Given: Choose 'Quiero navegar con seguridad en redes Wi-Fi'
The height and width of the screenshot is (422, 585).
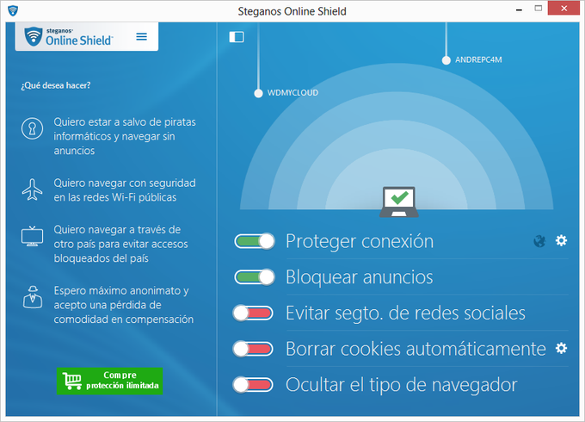Looking at the screenshot, I should coord(125,190).
